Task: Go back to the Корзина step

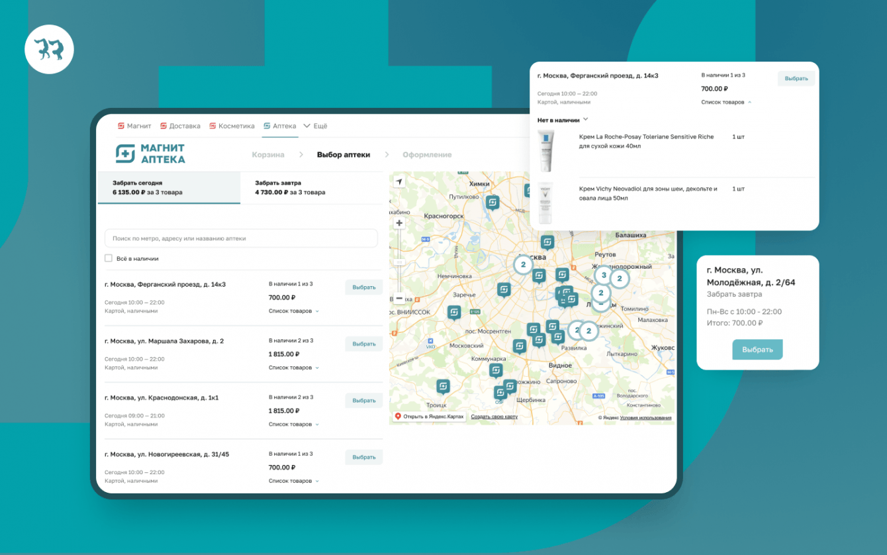Action: 268,155
